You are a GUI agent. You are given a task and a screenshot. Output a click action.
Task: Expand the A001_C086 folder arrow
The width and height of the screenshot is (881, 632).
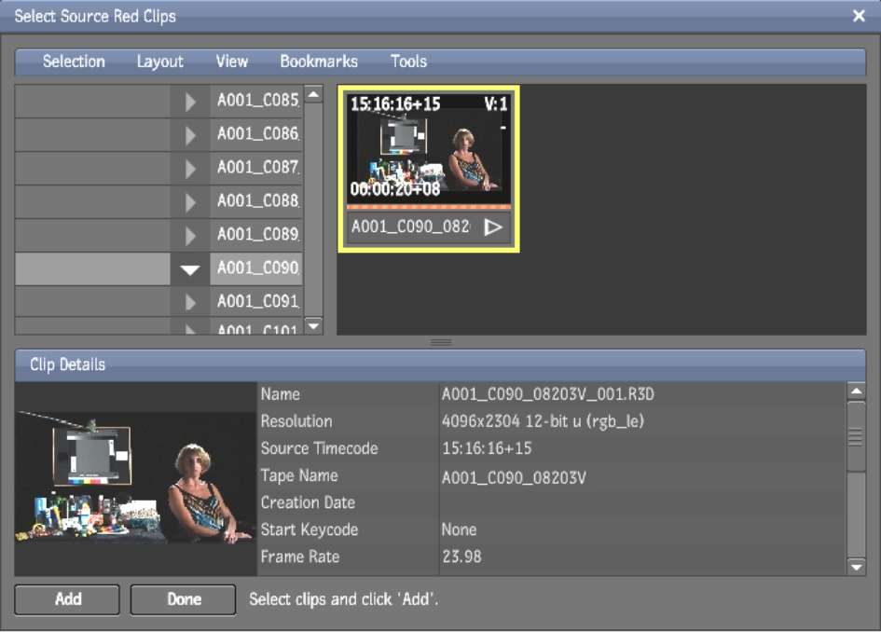click(190, 135)
